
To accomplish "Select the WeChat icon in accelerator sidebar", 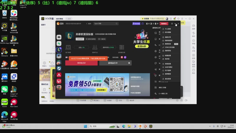I will pyautogui.click(x=59, y=43).
